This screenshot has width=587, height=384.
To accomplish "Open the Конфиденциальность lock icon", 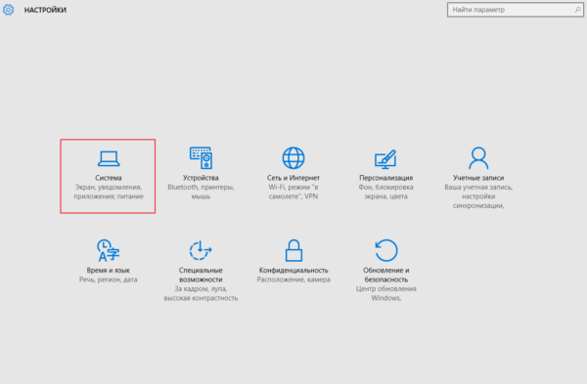I will click(x=293, y=250).
